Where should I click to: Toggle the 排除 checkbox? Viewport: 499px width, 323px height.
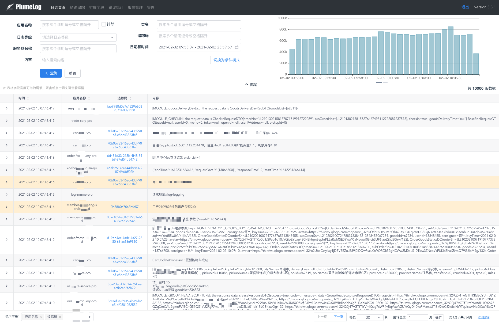click(104, 24)
